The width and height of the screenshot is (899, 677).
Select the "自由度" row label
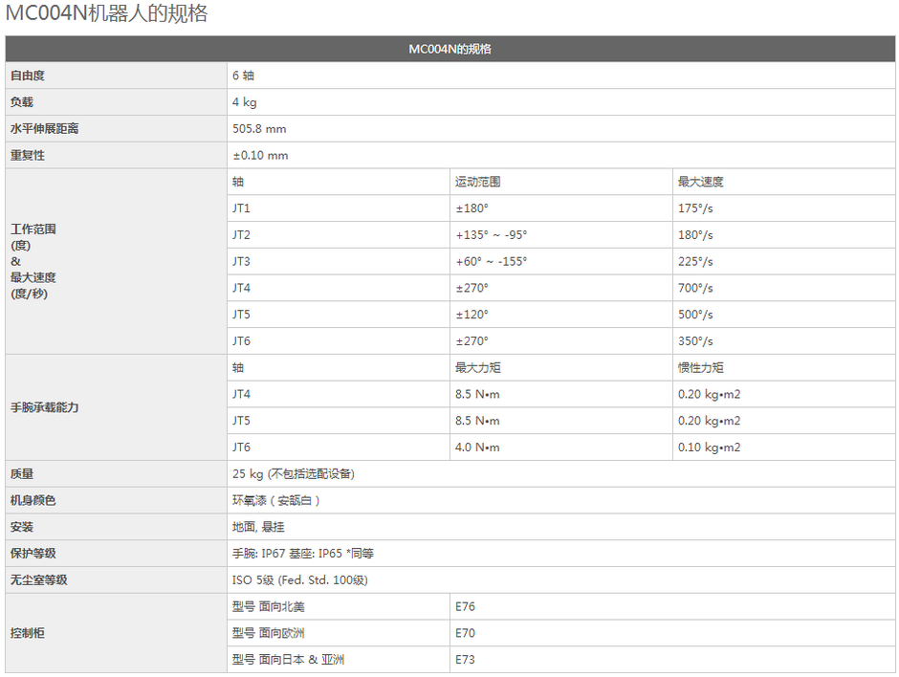(28, 76)
